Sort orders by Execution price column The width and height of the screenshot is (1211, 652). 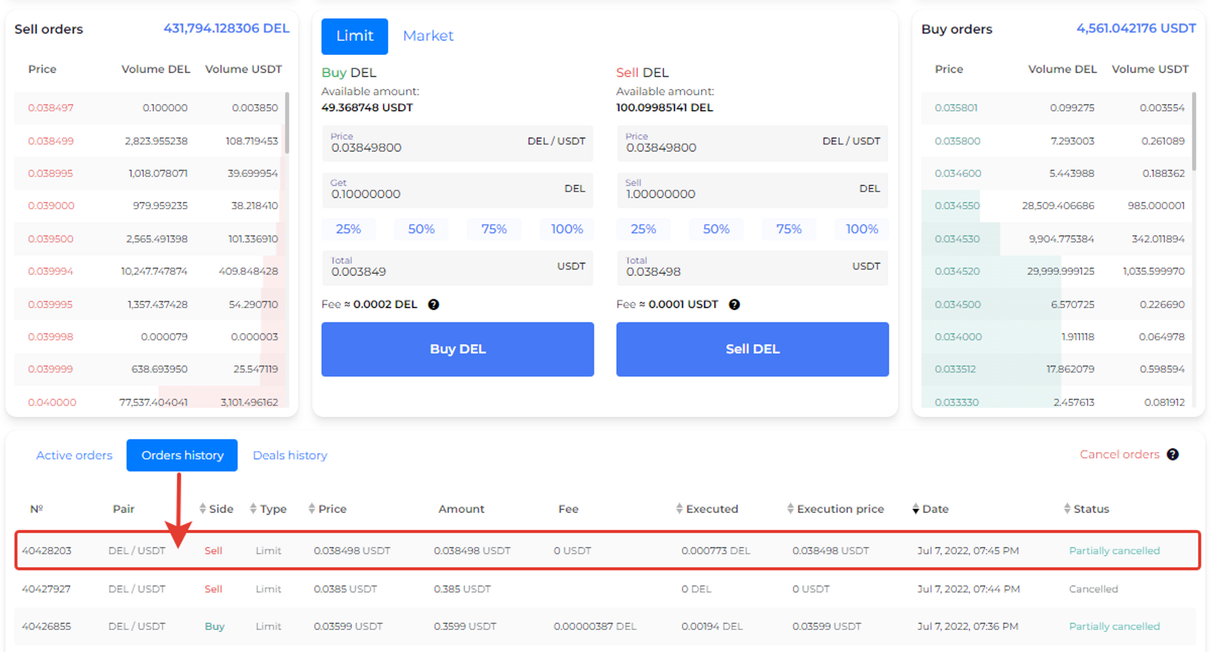(x=835, y=509)
